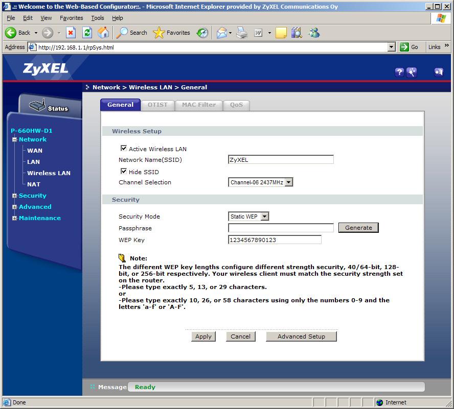Toggle the Active Wireless LAN checkbox

[x=124, y=149]
